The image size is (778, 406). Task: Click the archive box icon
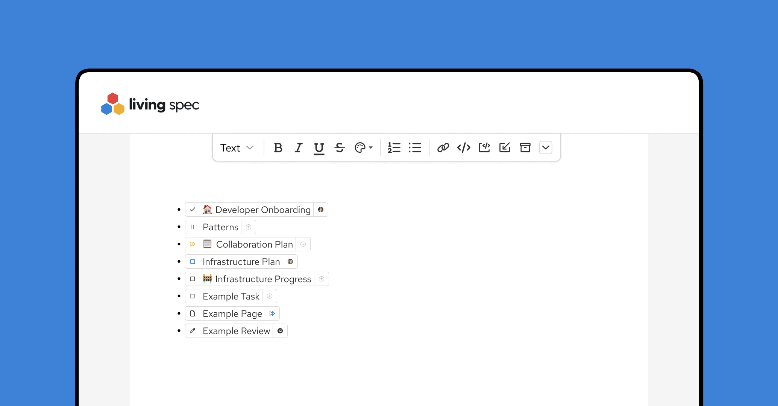point(525,148)
